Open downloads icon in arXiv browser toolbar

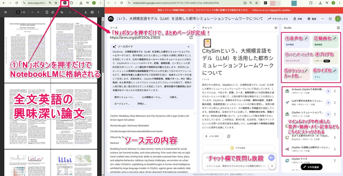coord(81,3)
